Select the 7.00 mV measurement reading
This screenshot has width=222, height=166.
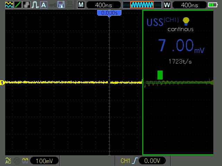[x=181, y=45]
